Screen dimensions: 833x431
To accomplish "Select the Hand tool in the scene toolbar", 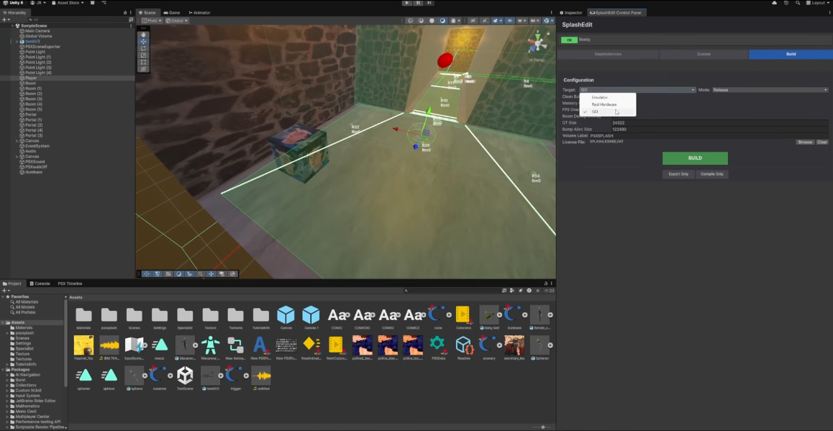I will click(143, 35).
